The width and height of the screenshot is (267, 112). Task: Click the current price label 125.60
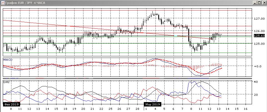259,36
